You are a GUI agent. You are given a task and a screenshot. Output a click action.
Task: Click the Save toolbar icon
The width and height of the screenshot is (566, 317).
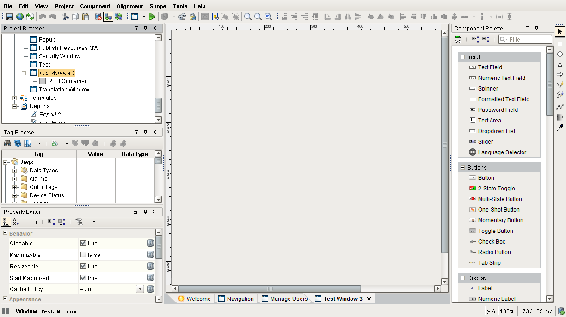9,17
